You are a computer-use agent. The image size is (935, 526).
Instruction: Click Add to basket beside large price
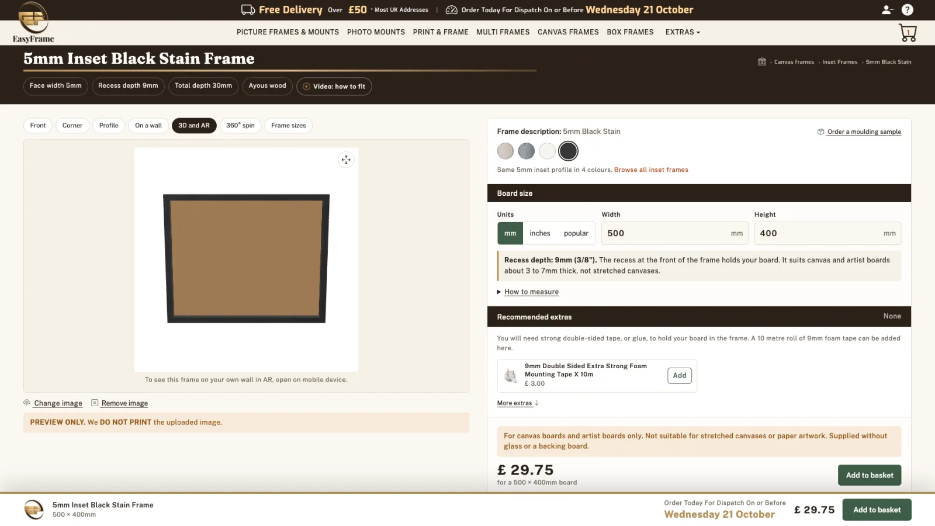tap(870, 475)
